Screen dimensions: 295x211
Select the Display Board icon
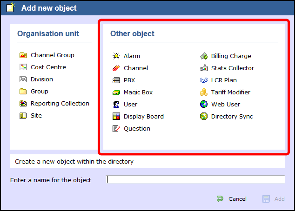(x=116, y=117)
